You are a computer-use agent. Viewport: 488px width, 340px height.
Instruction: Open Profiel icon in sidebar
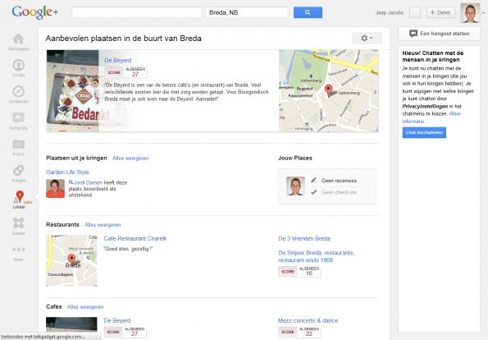(18, 65)
